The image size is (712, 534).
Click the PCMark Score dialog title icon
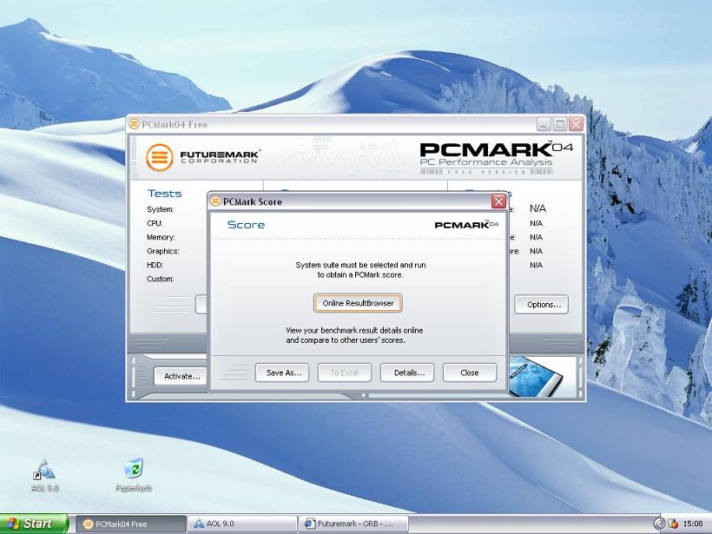click(216, 201)
